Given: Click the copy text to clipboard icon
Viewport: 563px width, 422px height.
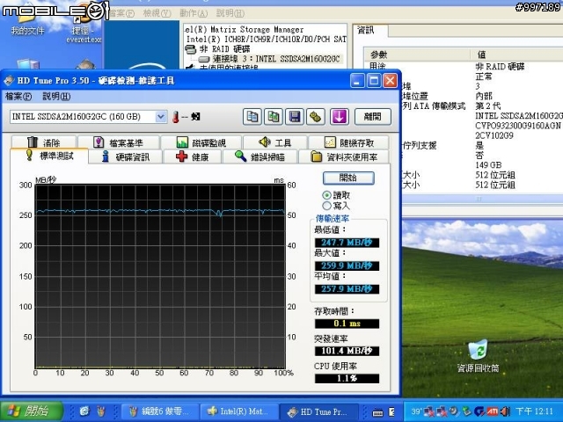Looking at the screenshot, I should (252, 117).
